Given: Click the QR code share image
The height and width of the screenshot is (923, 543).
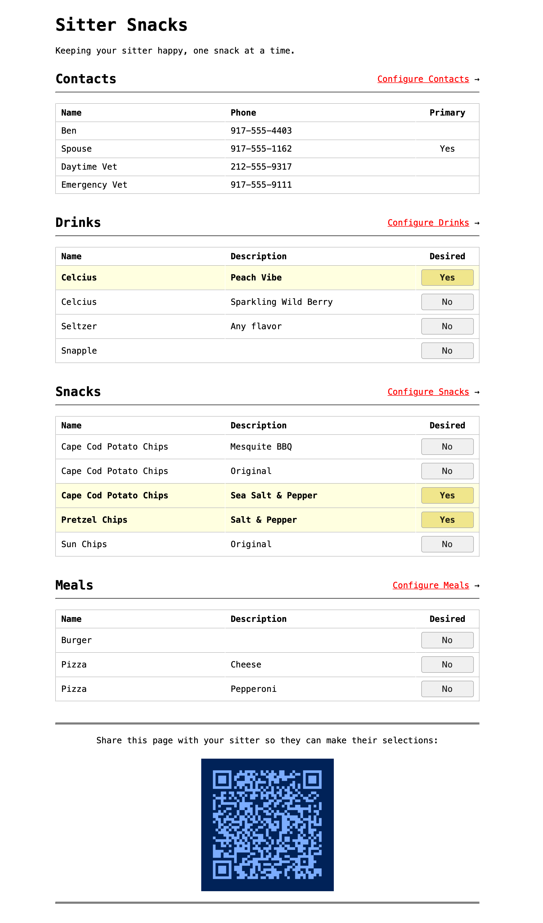Looking at the screenshot, I should click(x=267, y=824).
